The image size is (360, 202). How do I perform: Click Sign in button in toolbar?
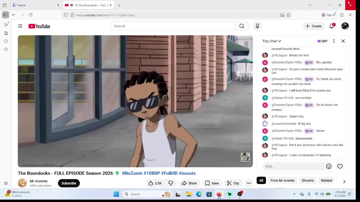[328, 15]
